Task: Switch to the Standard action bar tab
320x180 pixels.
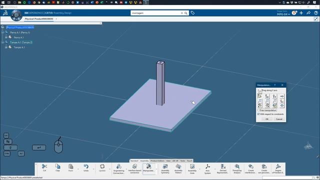Action: click(134, 161)
